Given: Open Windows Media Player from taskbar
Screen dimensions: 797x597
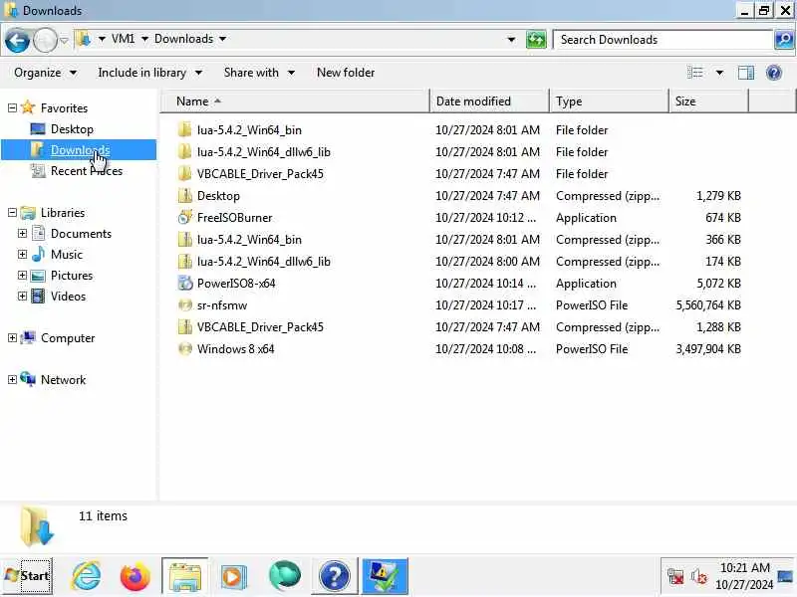Looking at the screenshot, I should coord(233,576).
